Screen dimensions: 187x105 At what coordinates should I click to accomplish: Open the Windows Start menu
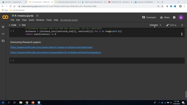[3, 102]
